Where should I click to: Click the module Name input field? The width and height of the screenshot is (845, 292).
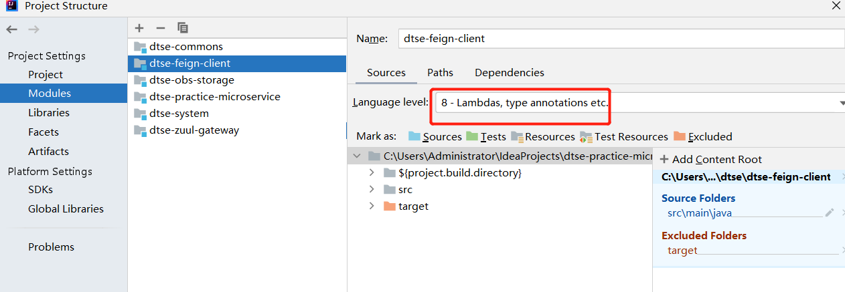coord(619,39)
